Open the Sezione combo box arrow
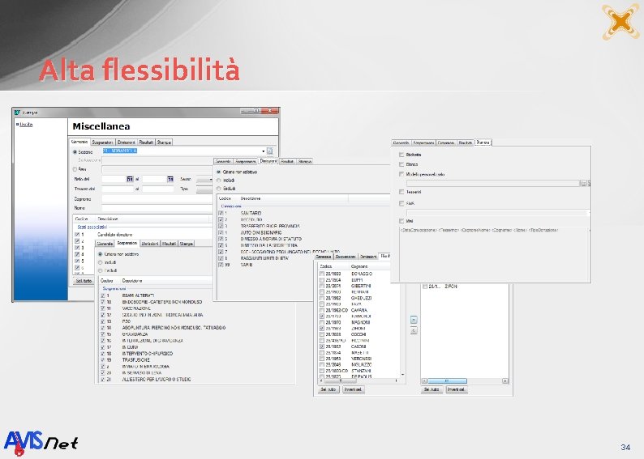The width and height of the screenshot is (644, 459). point(264,151)
